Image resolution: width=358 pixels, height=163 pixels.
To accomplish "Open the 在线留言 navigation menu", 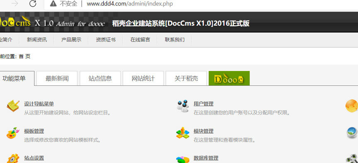I will 140,40.
